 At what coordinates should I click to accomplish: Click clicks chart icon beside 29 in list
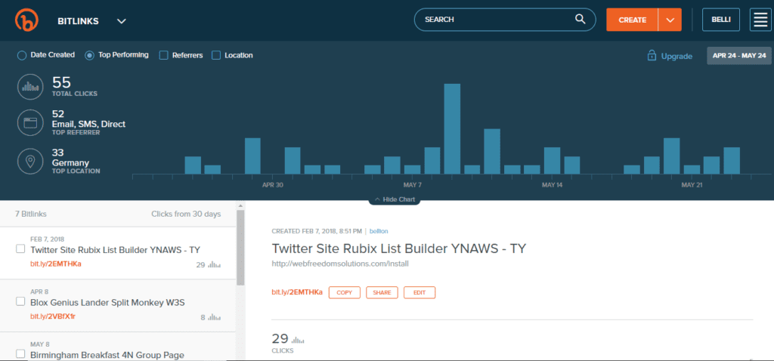tap(214, 265)
